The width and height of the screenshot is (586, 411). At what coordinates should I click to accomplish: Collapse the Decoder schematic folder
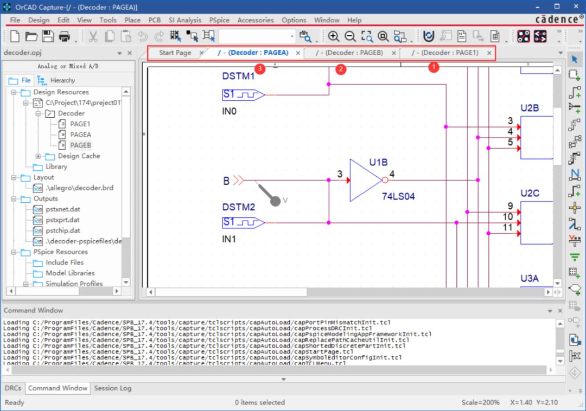point(38,113)
